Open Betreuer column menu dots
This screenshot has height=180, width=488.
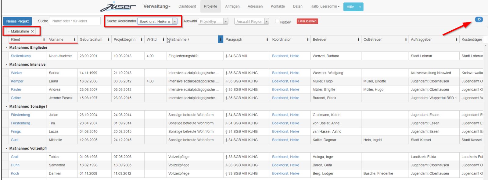click(358, 40)
